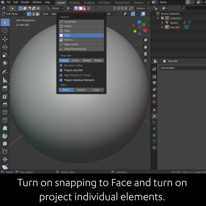The width and height of the screenshot is (206, 206).
Task: Click the camera view icon
Action: [x=145, y=54]
